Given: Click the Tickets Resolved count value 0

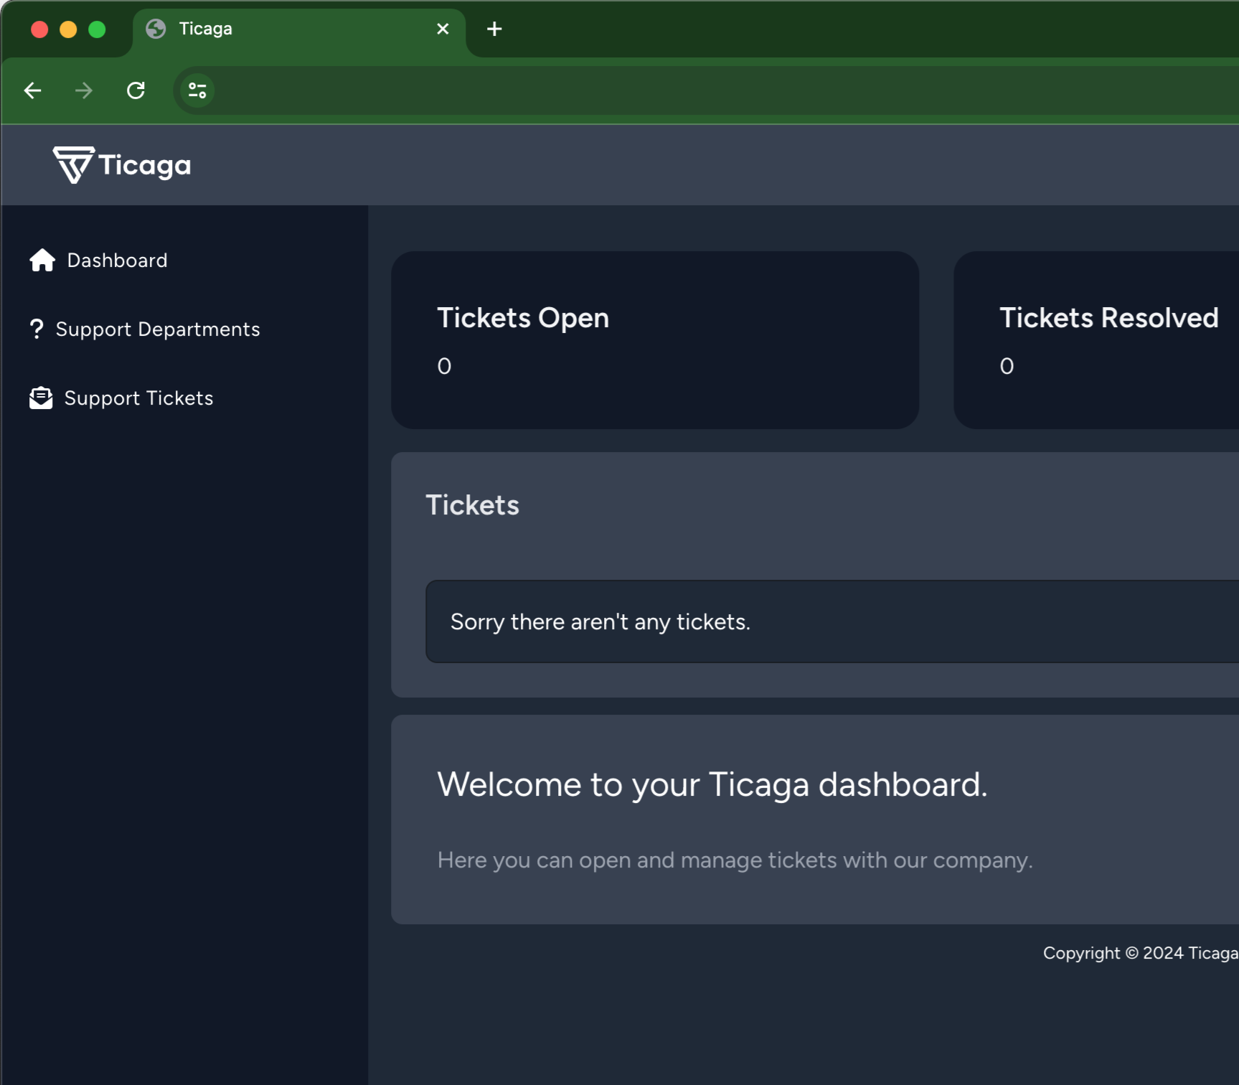Looking at the screenshot, I should [x=1007, y=366].
